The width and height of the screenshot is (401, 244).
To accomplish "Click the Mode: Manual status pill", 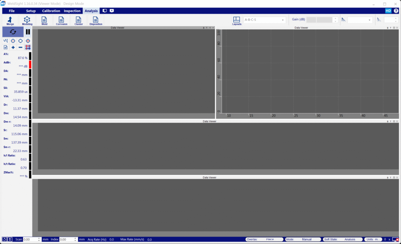I will pyautogui.click(x=303, y=239).
